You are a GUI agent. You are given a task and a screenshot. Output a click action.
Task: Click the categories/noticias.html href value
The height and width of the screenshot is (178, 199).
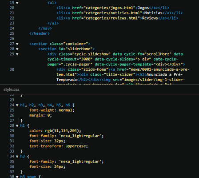pos(113,13)
